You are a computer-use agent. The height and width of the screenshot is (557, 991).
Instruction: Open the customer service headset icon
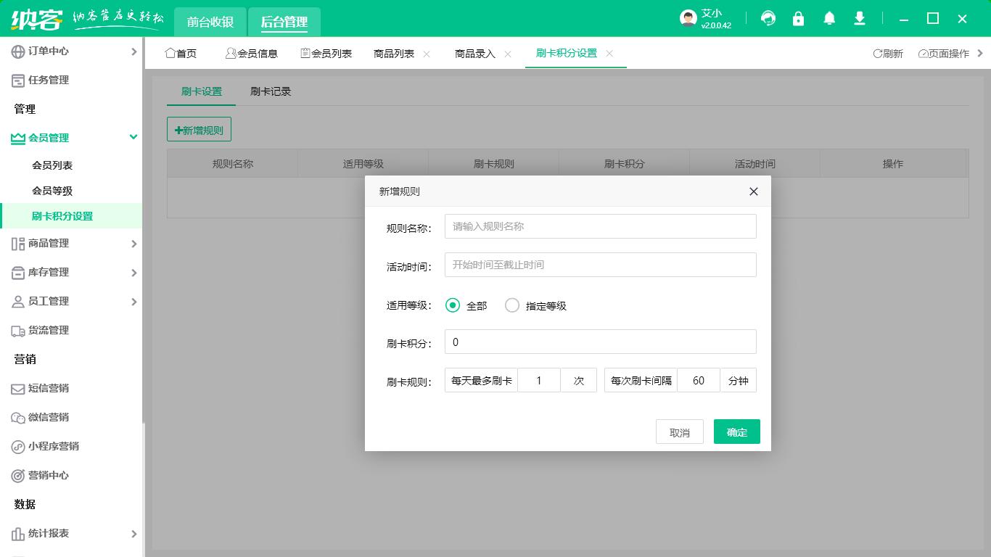pyautogui.click(x=768, y=19)
